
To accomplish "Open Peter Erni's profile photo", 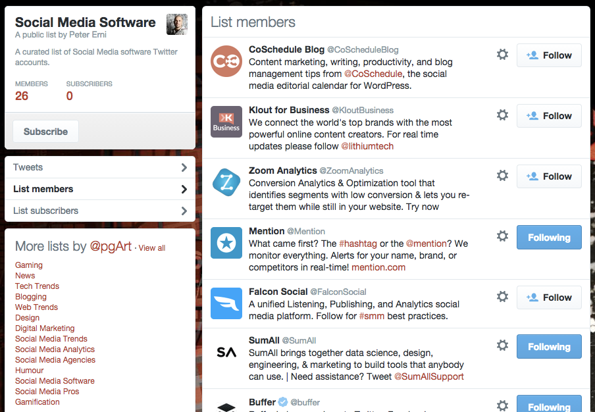I will click(x=177, y=24).
